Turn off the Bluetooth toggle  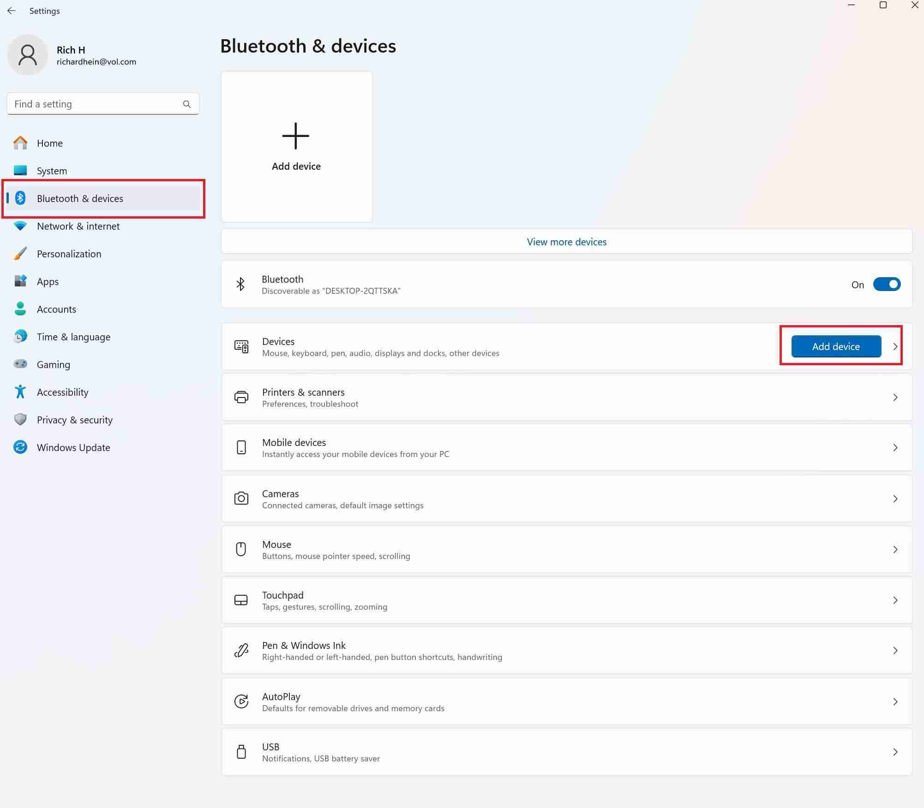tap(887, 285)
